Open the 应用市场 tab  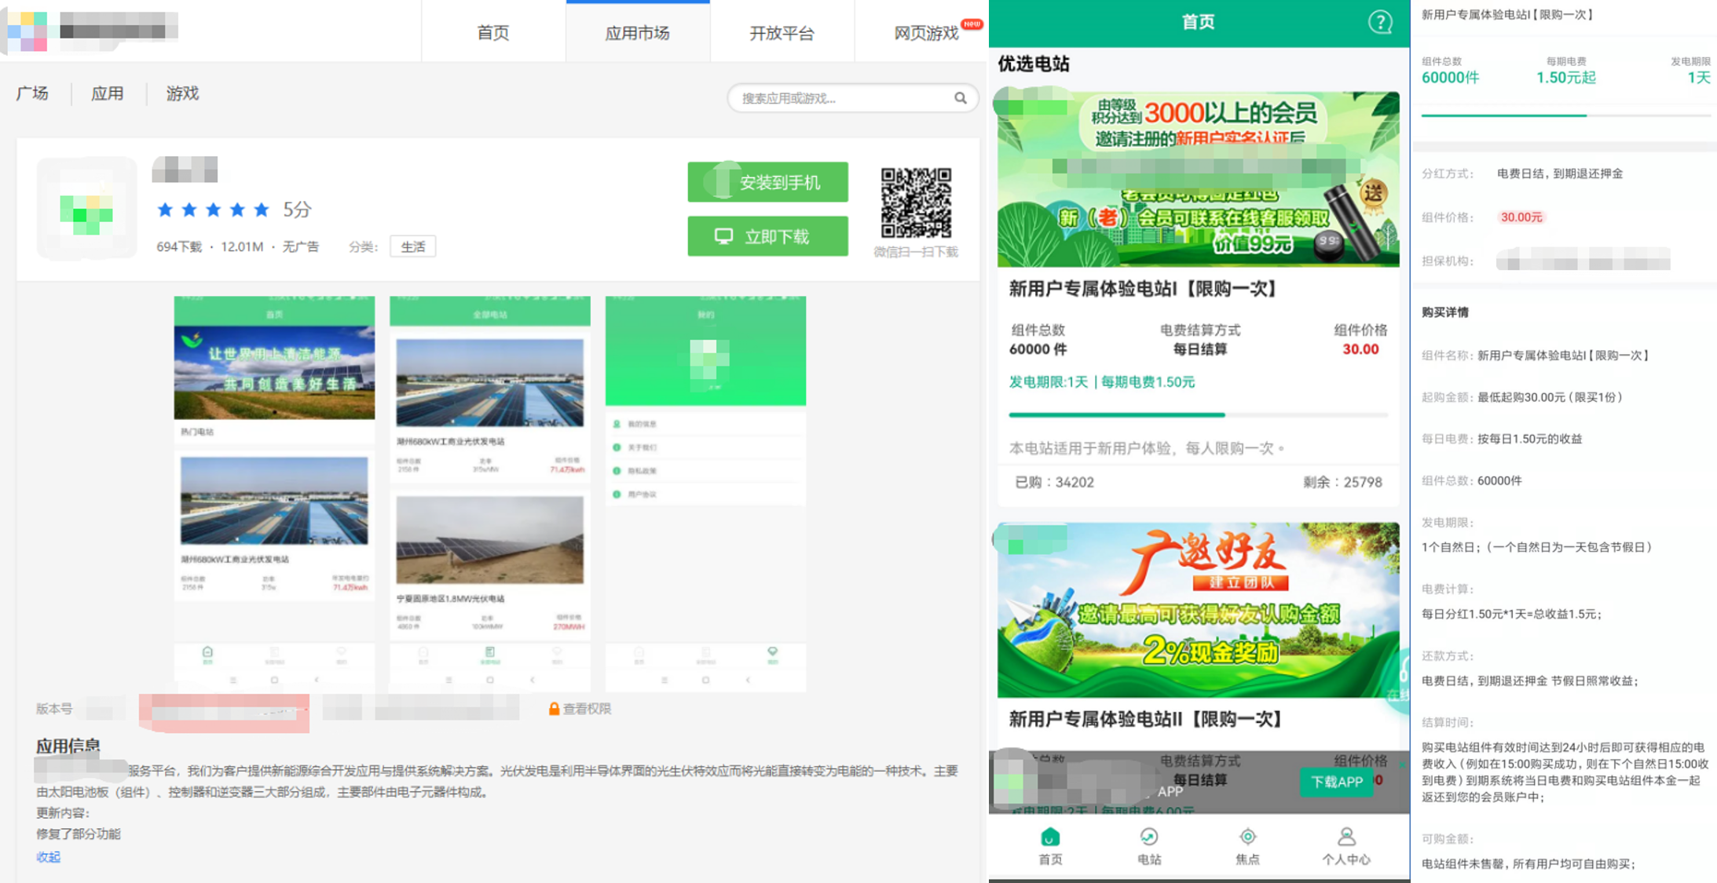(x=638, y=32)
